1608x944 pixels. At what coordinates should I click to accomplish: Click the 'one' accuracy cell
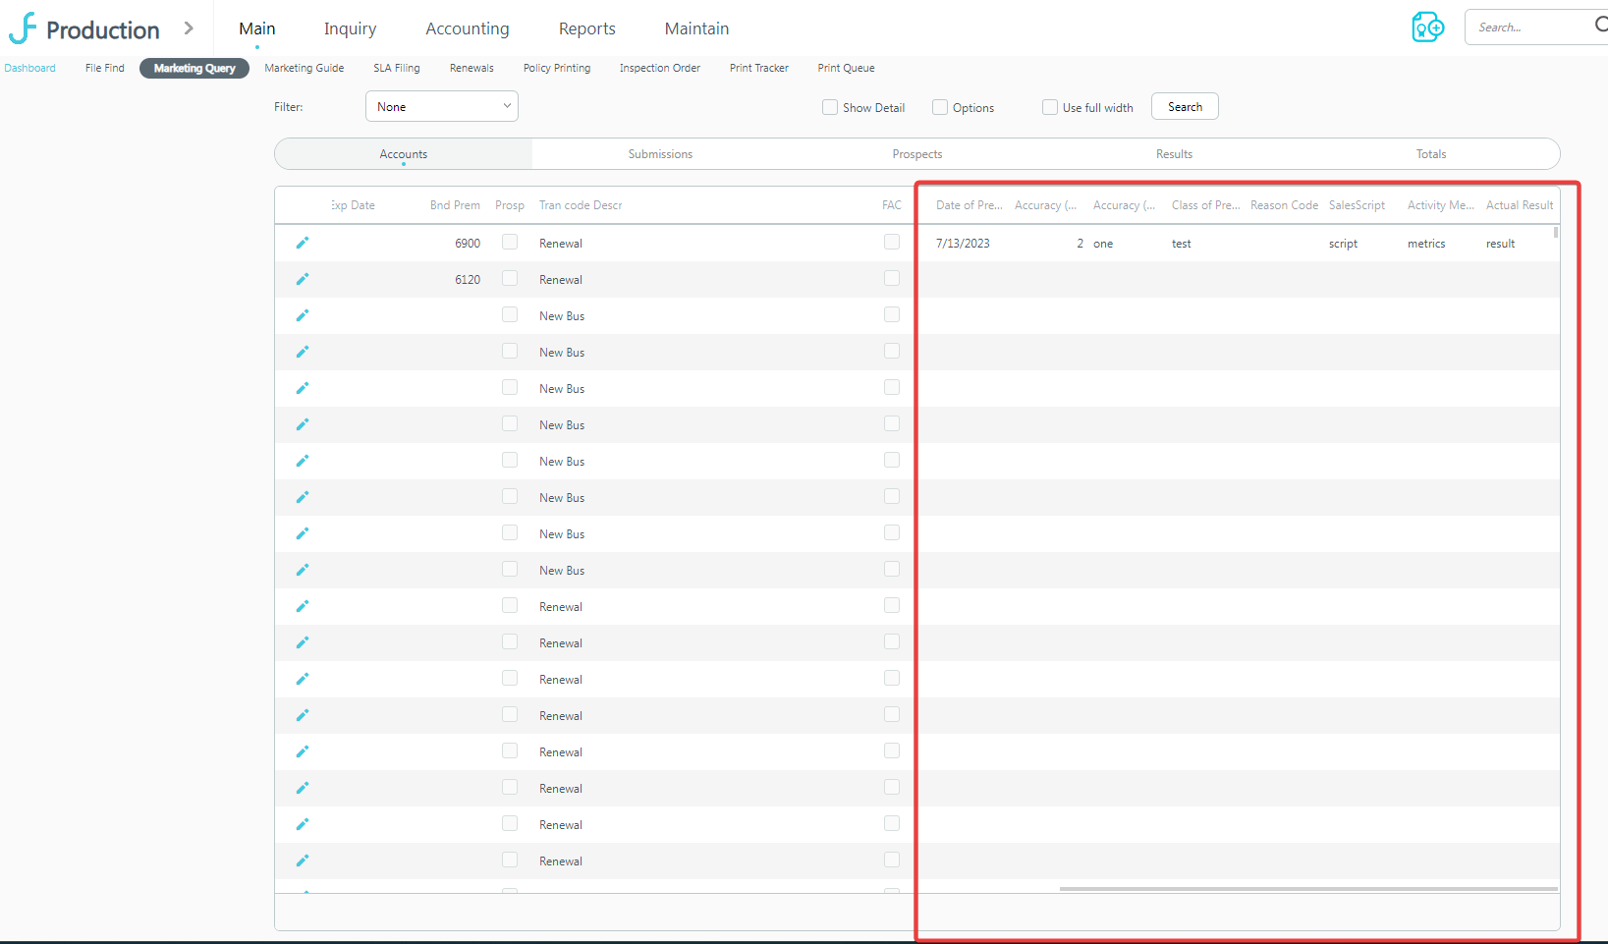coord(1103,244)
